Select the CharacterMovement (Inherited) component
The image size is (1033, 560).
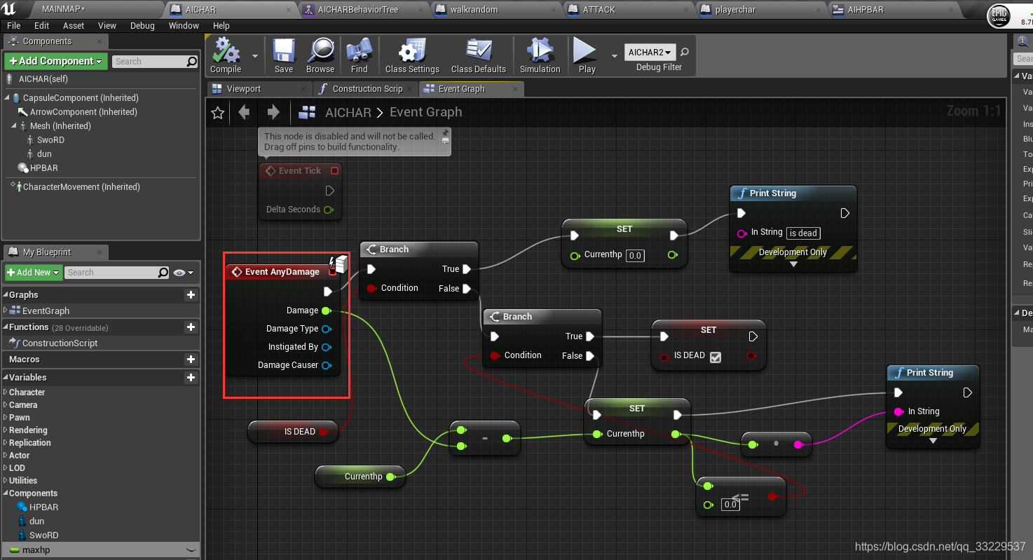[81, 187]
